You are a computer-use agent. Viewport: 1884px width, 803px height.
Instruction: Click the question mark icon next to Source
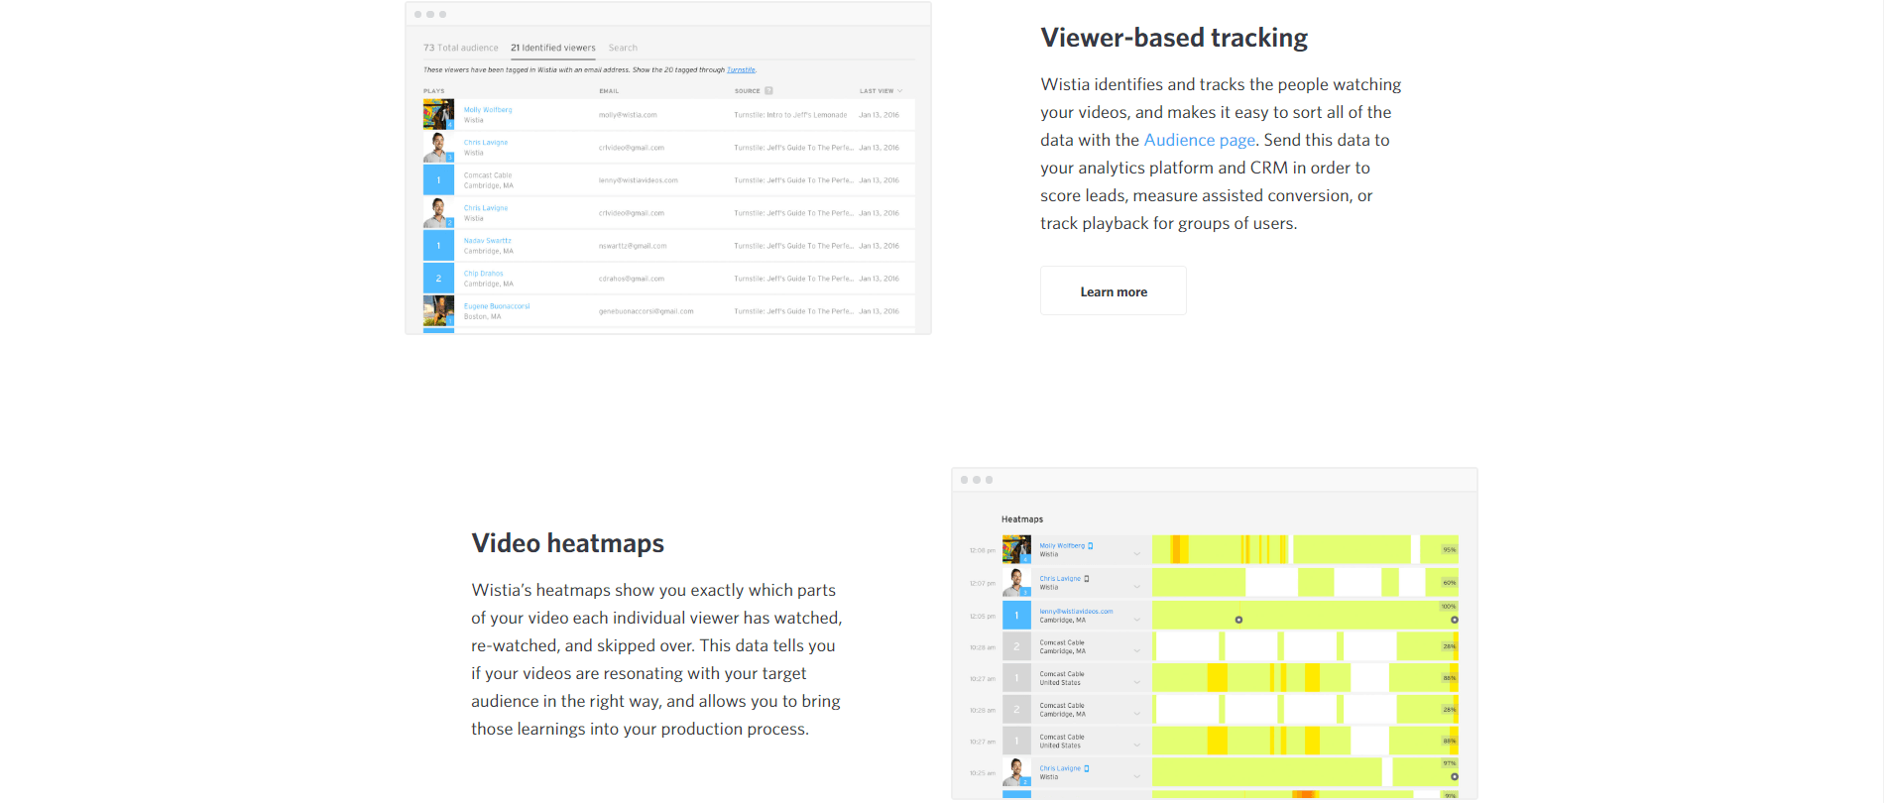pos(768,90)
